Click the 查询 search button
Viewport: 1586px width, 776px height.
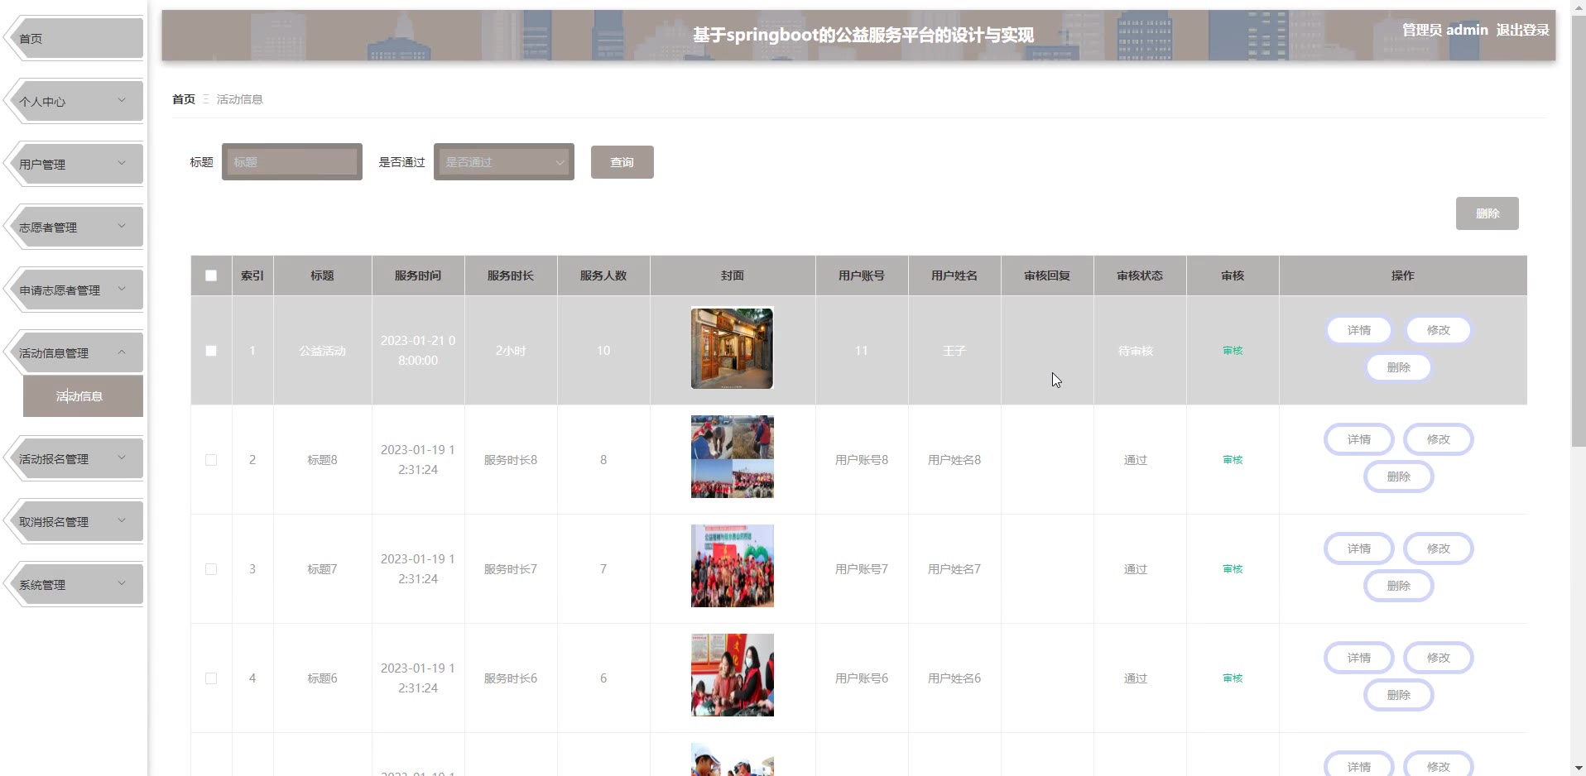coord(622,162)
